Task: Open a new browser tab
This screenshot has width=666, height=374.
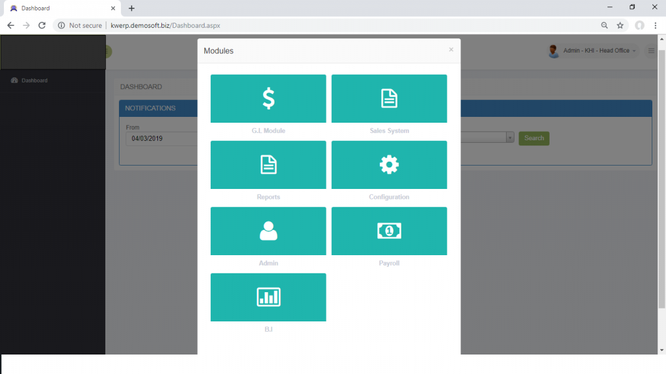Action: click(x=131, y=8)
